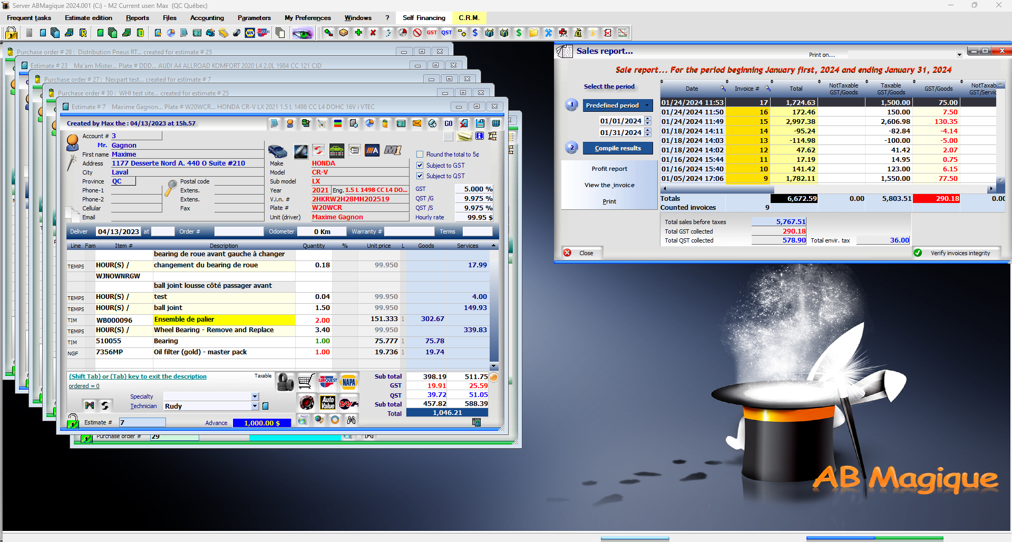Click the floppy disk save icon
Image resolution: width=1012 pixels, height=542 pixels.
pos(480,123)
